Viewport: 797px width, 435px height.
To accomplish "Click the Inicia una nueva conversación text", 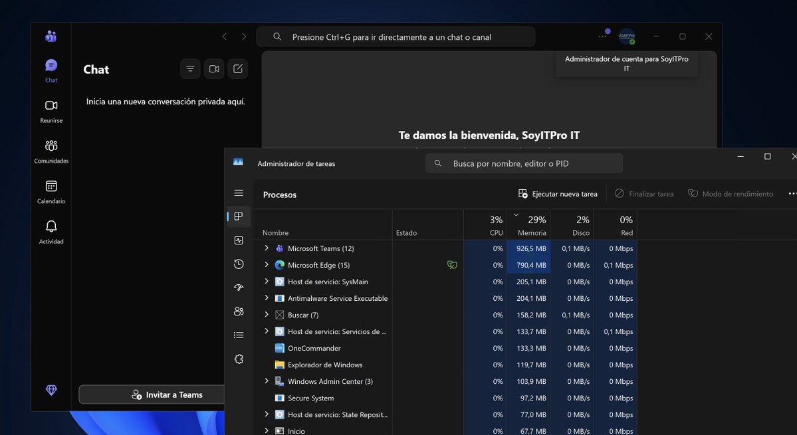I will click(x=166, y=102).
